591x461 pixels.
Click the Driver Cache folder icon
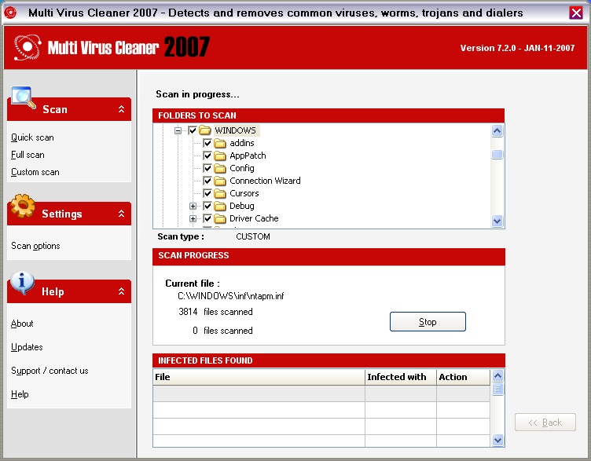coord(220,218)
